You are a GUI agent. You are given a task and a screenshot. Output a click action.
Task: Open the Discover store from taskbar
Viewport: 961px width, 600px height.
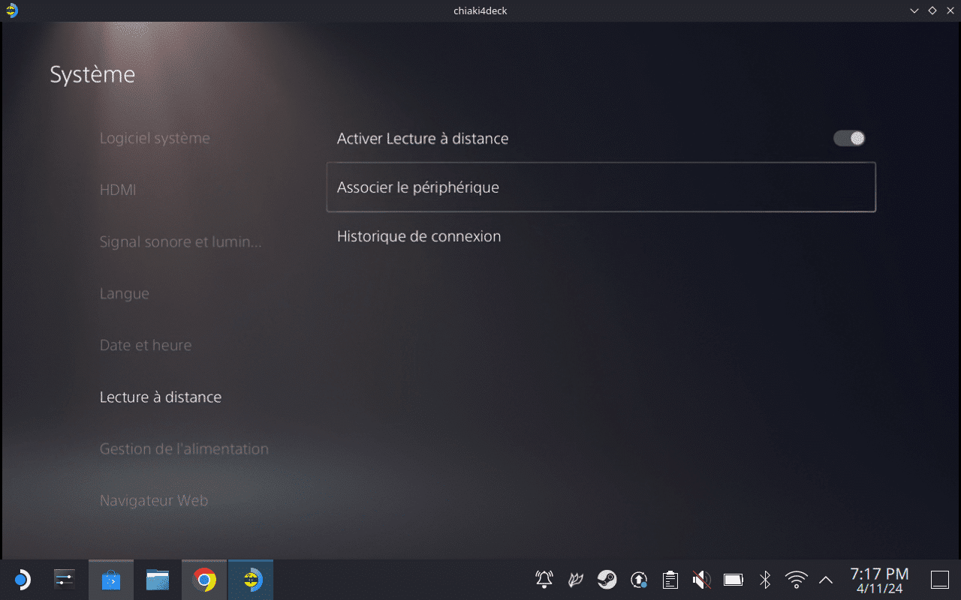111,580
